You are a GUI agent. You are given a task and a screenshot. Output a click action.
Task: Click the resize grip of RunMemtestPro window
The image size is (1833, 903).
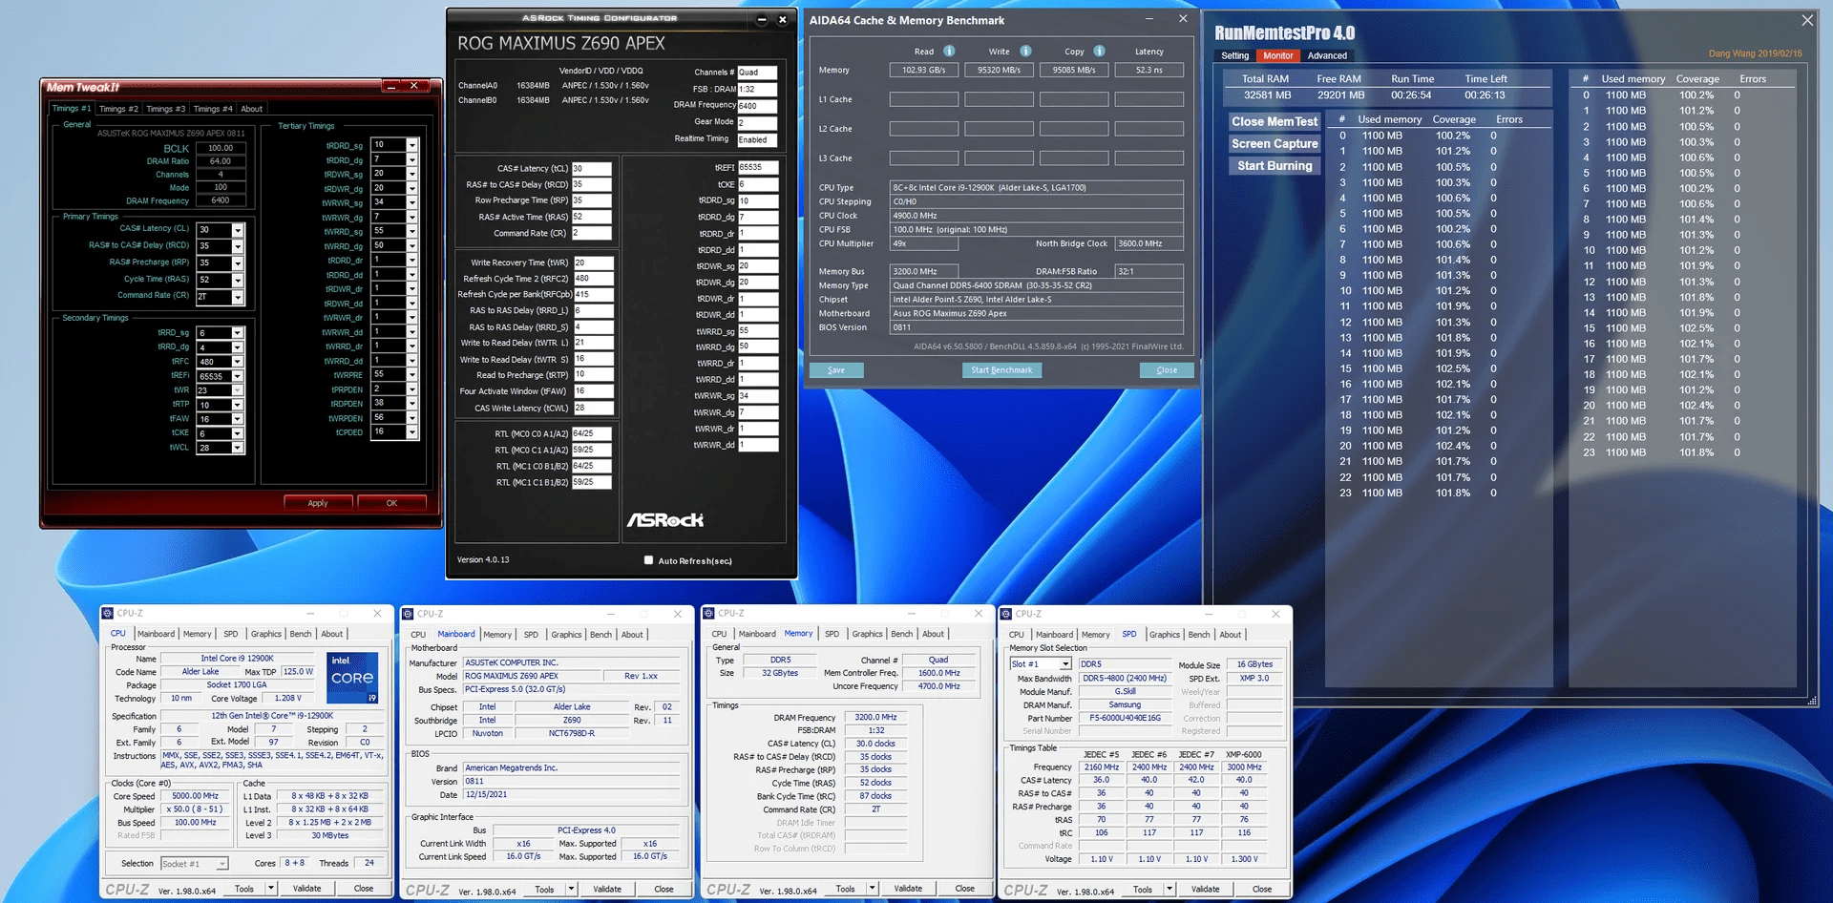pyautogui.click(x=1811, y=702)
